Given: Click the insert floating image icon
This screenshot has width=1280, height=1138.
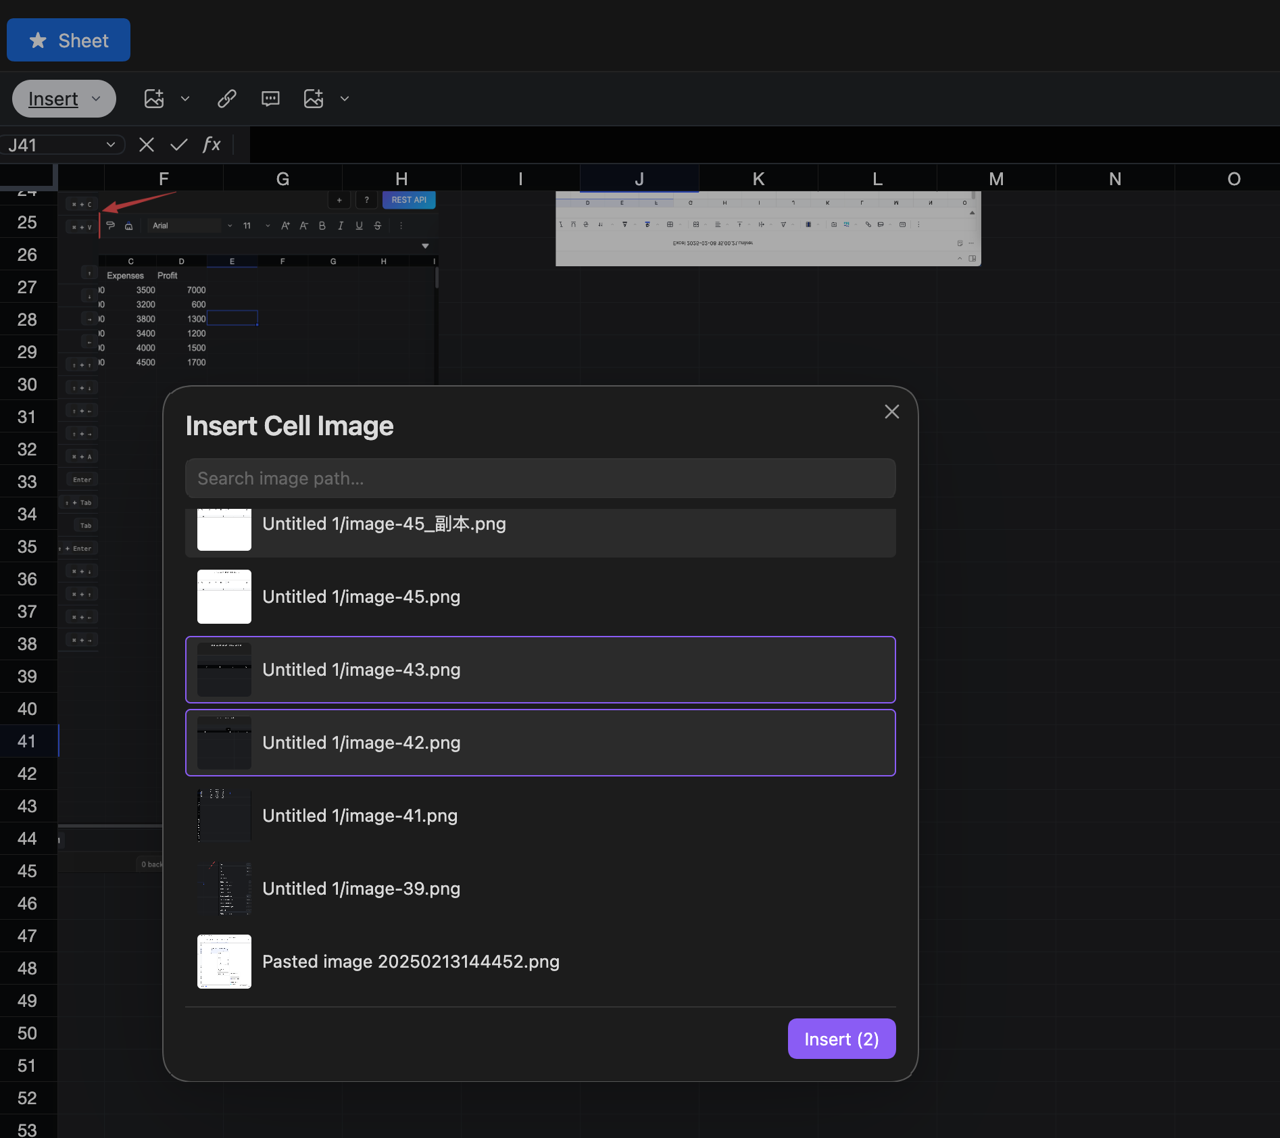Looking at the screenshot, I should (154, 99).
